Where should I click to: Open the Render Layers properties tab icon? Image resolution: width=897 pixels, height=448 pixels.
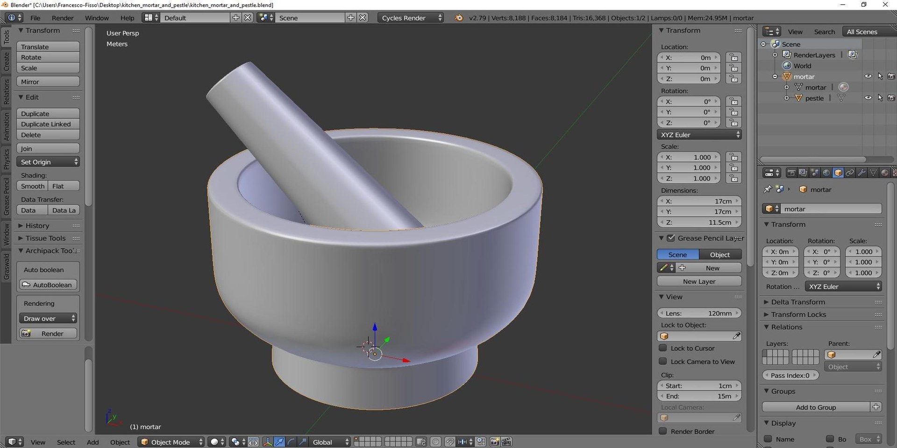[803, 173]
